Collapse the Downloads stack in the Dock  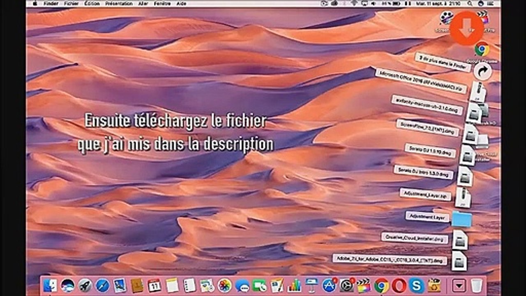459,285
